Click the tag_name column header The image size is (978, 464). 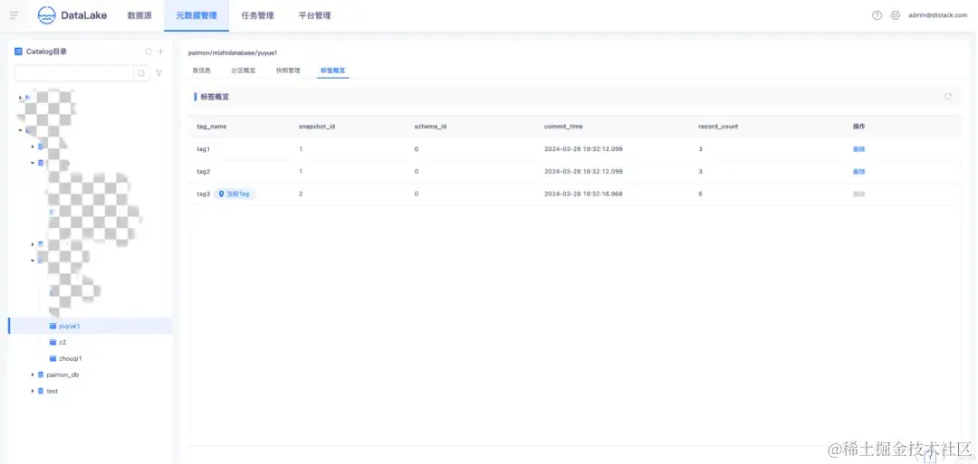(211, 127)
